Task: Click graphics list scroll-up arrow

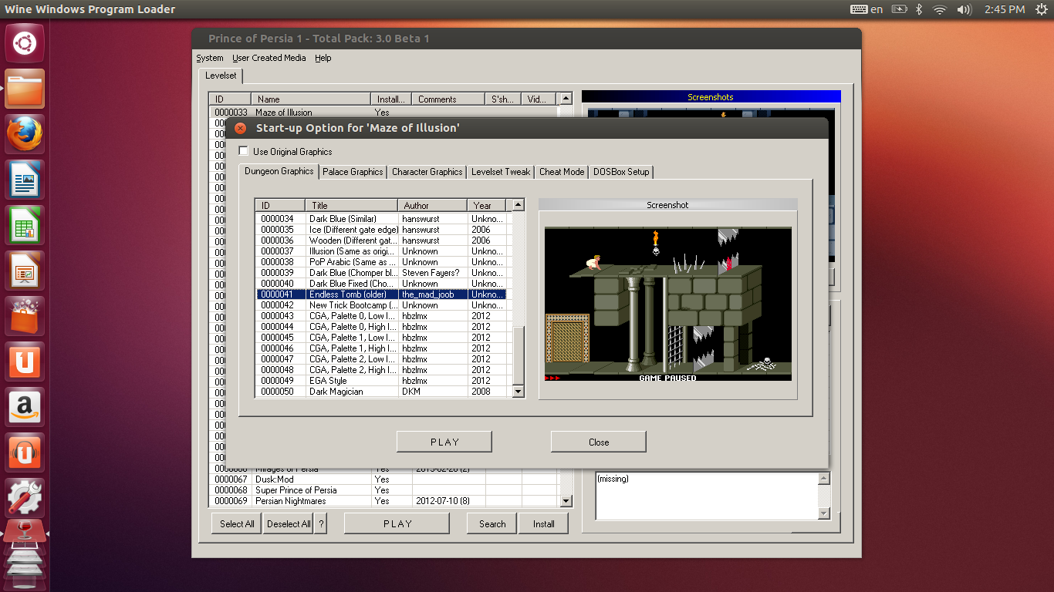Action: click(518, 205)
